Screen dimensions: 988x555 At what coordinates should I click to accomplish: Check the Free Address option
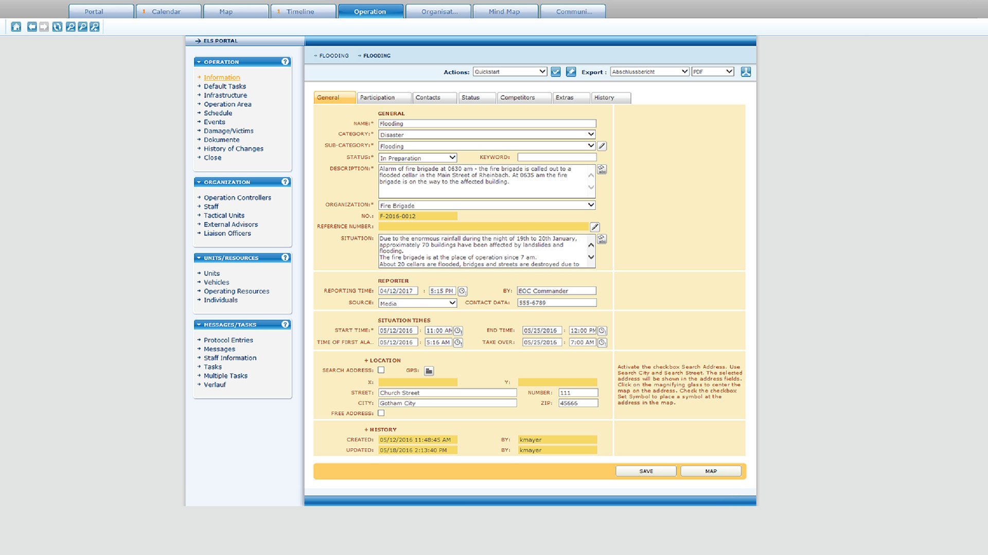point(381,413)
